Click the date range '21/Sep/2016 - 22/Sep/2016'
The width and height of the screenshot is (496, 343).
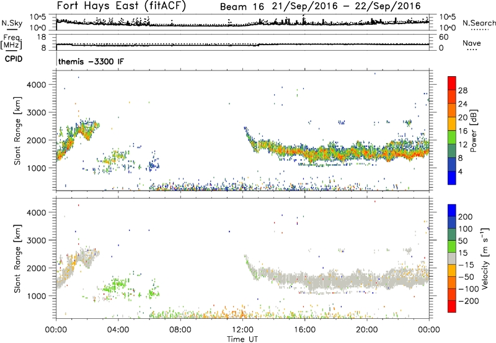pyautogui.click(x=347, y=6)
